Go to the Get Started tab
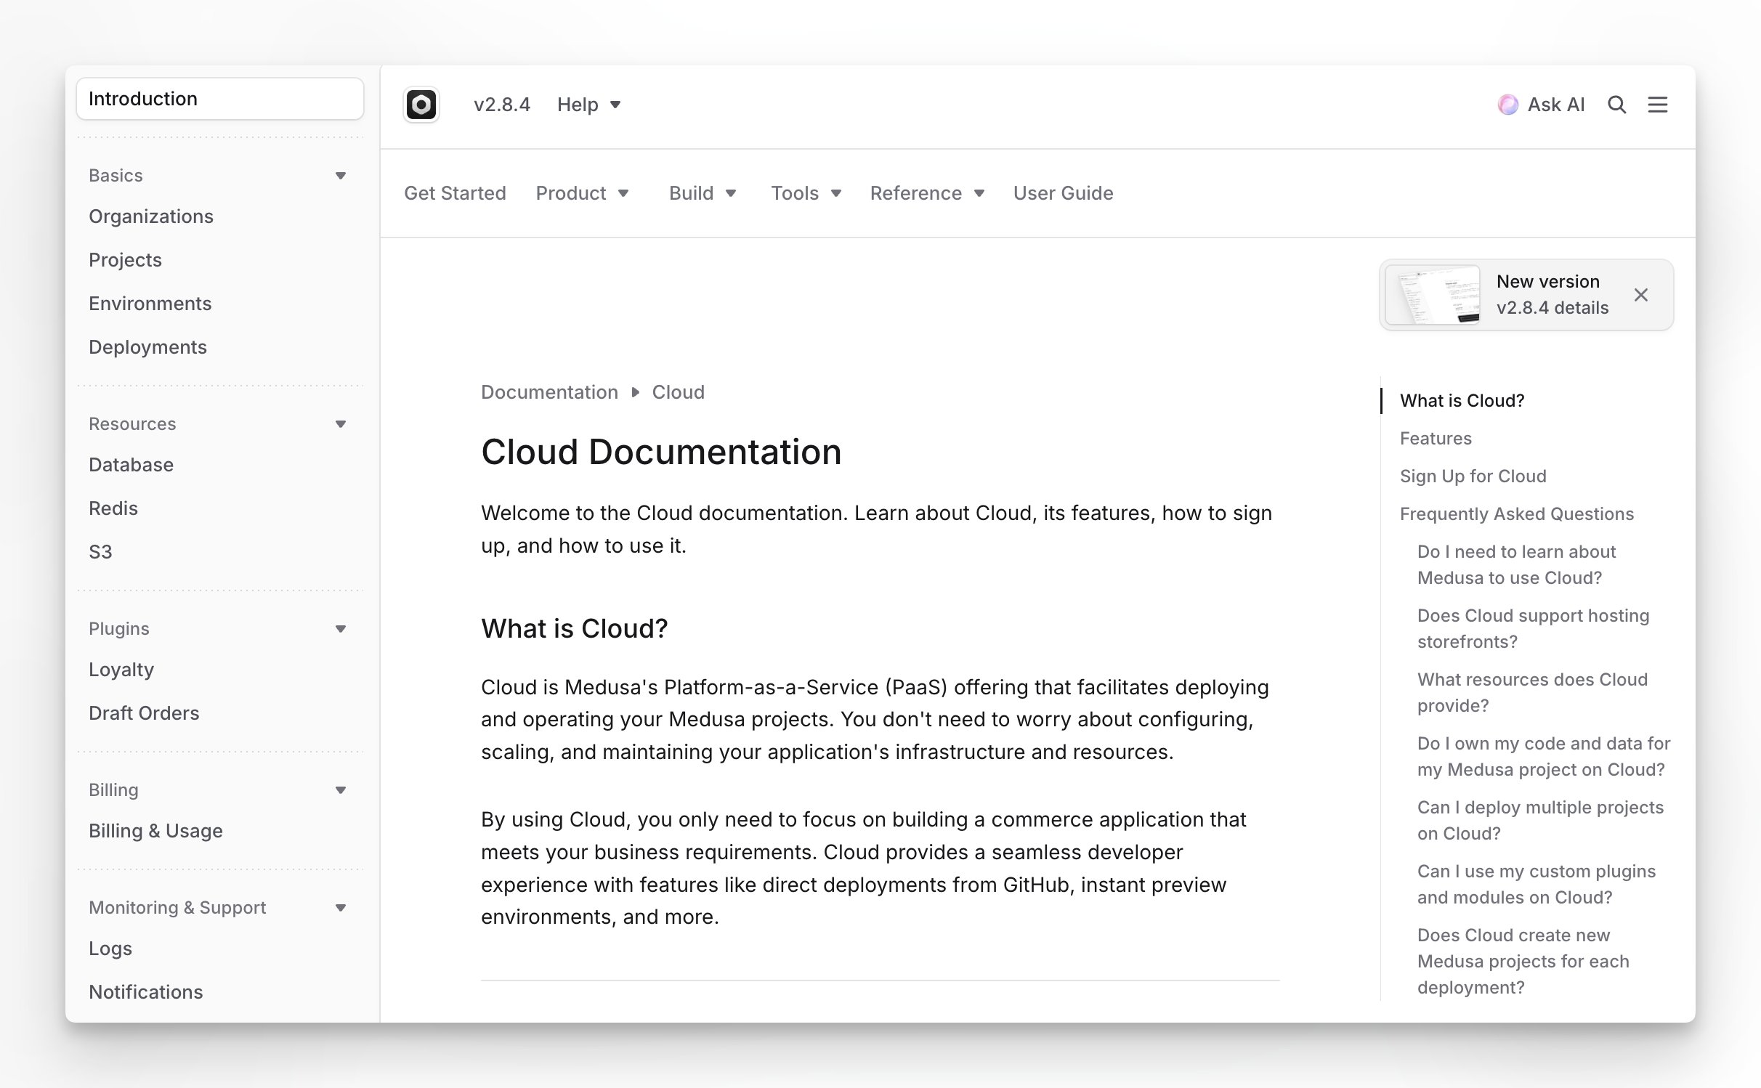This screenshot has height=1088, width=1761. tap(455, 193)
